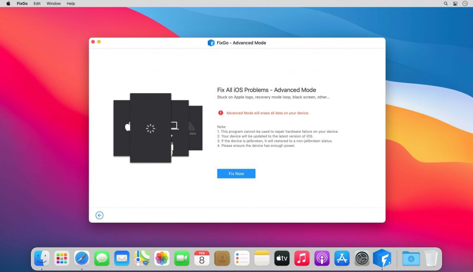Open the FixGo app from the Dock
473x272 pixels.
(x=382, y=258)
